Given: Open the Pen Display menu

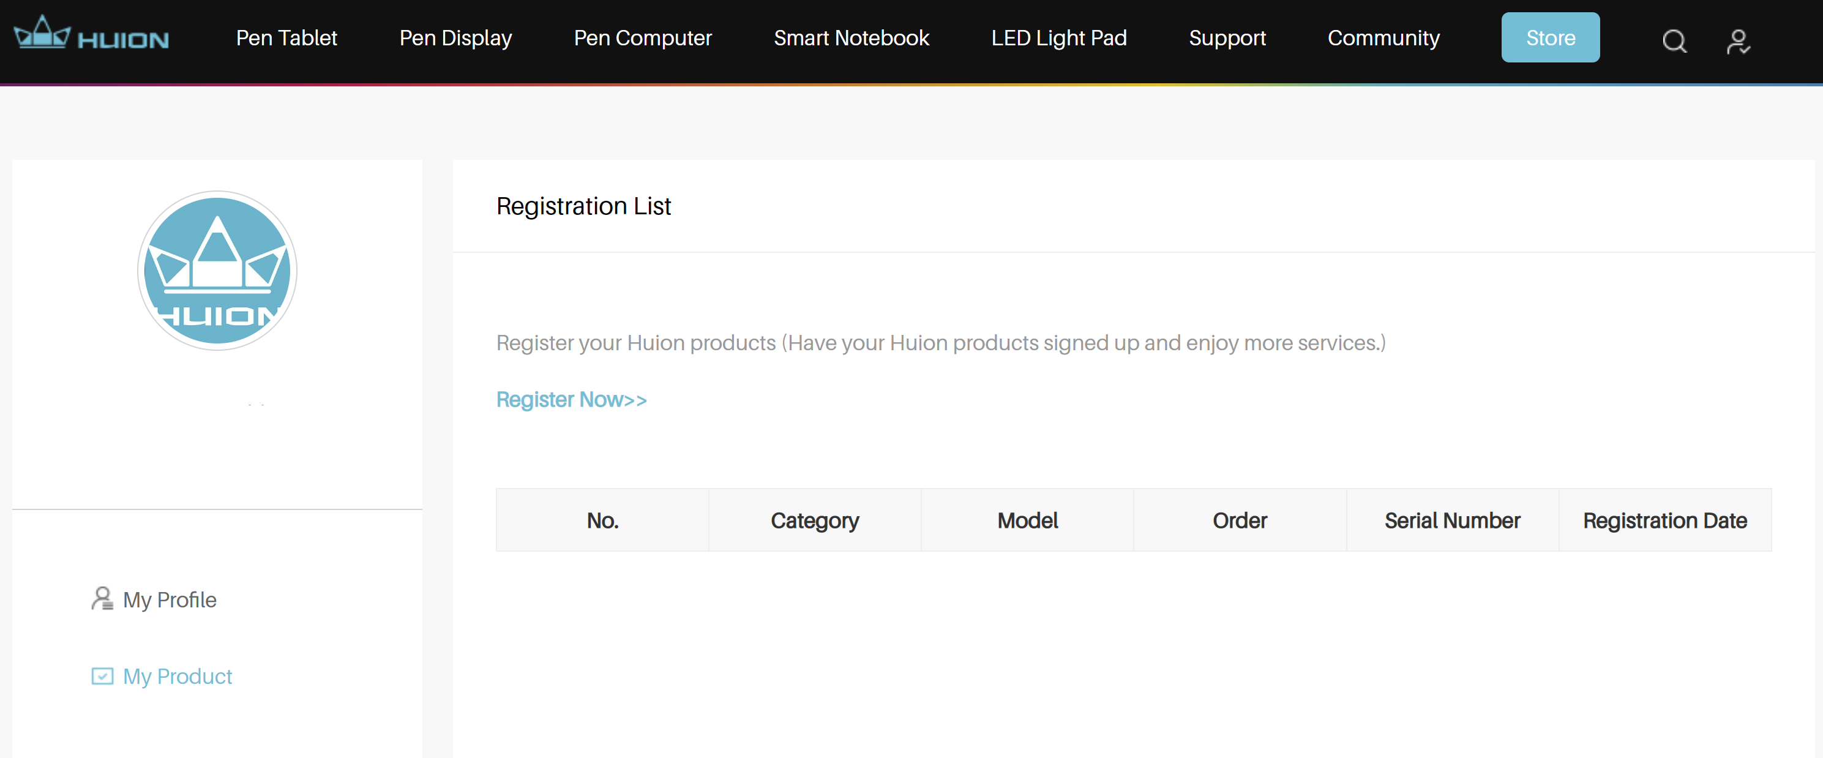Looking at the screenshot, I should pos(455,37).
